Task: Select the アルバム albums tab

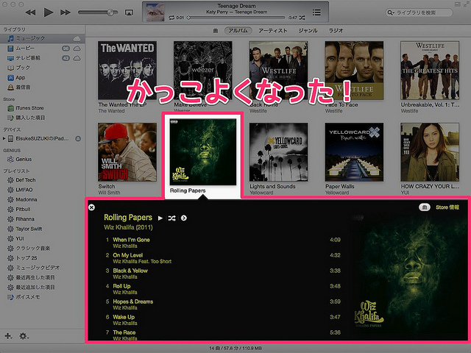Action: tap(238, 31)
